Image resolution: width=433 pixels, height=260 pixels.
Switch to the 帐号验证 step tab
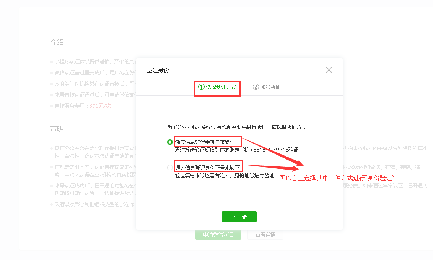[270, 87]
